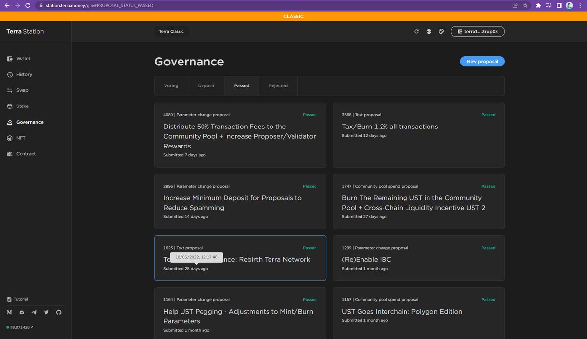Viewport: 587px width, 339px height.
Task: Click 'Submitted 28 days ago' text
Action: coord(185,269)
